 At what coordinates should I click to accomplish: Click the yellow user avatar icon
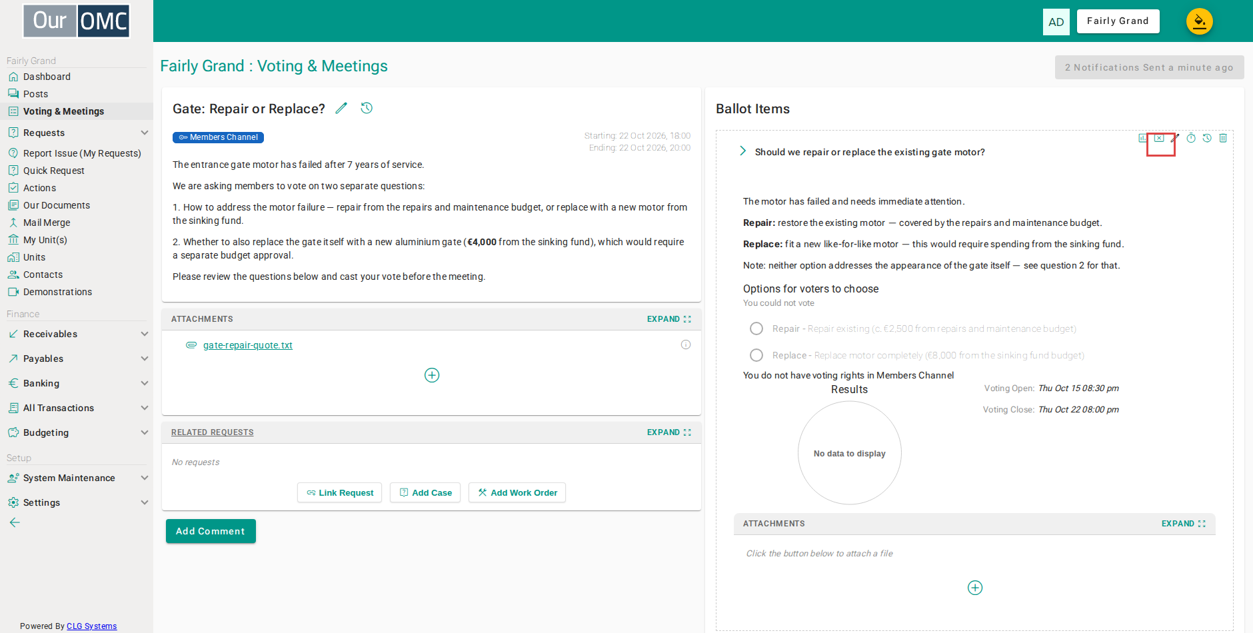tap(1199, 21)
